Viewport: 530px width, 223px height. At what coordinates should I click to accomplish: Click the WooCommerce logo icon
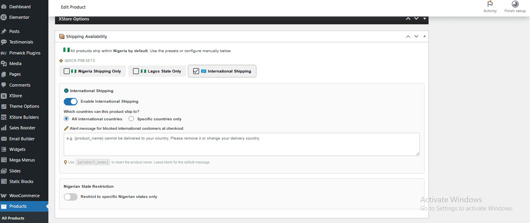[x=4, y=196]
